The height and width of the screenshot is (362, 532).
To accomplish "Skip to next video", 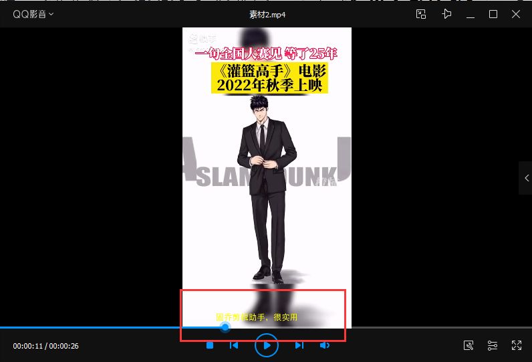I will point(299,345).
